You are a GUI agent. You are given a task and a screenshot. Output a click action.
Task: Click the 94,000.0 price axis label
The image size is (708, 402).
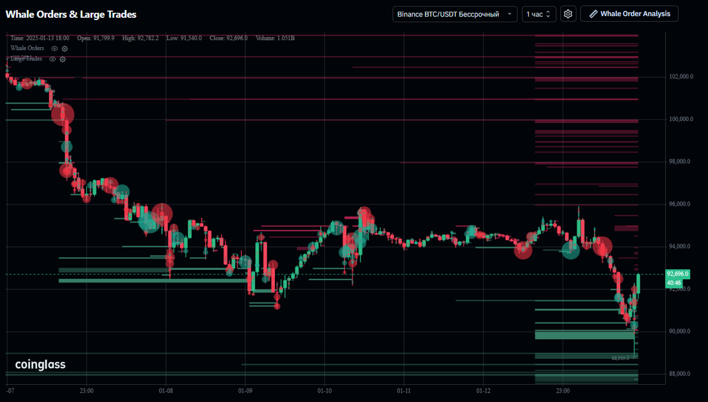tap(680, 246)
